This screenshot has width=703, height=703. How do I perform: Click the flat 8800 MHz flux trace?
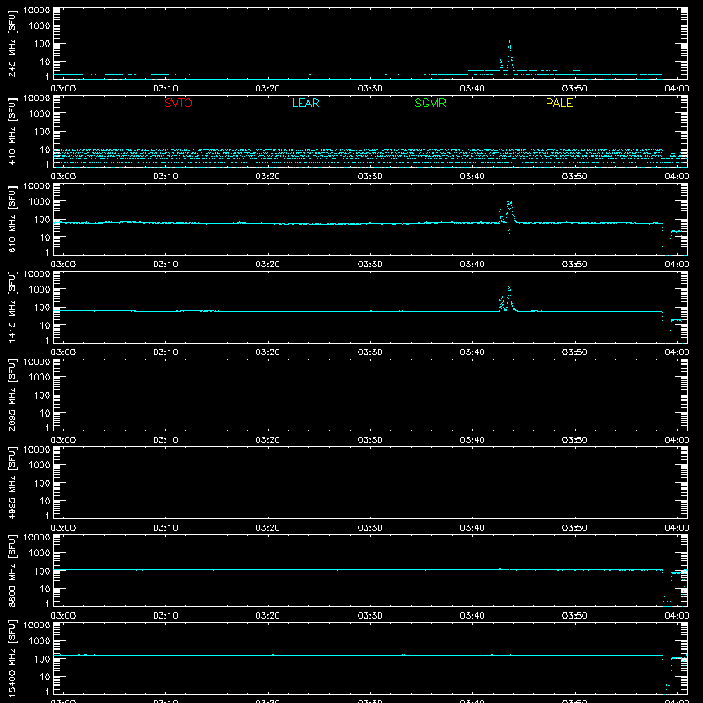[358, 569]
